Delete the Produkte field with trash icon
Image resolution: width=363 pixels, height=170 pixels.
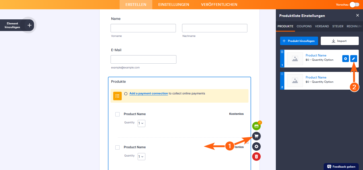point(256,156)
